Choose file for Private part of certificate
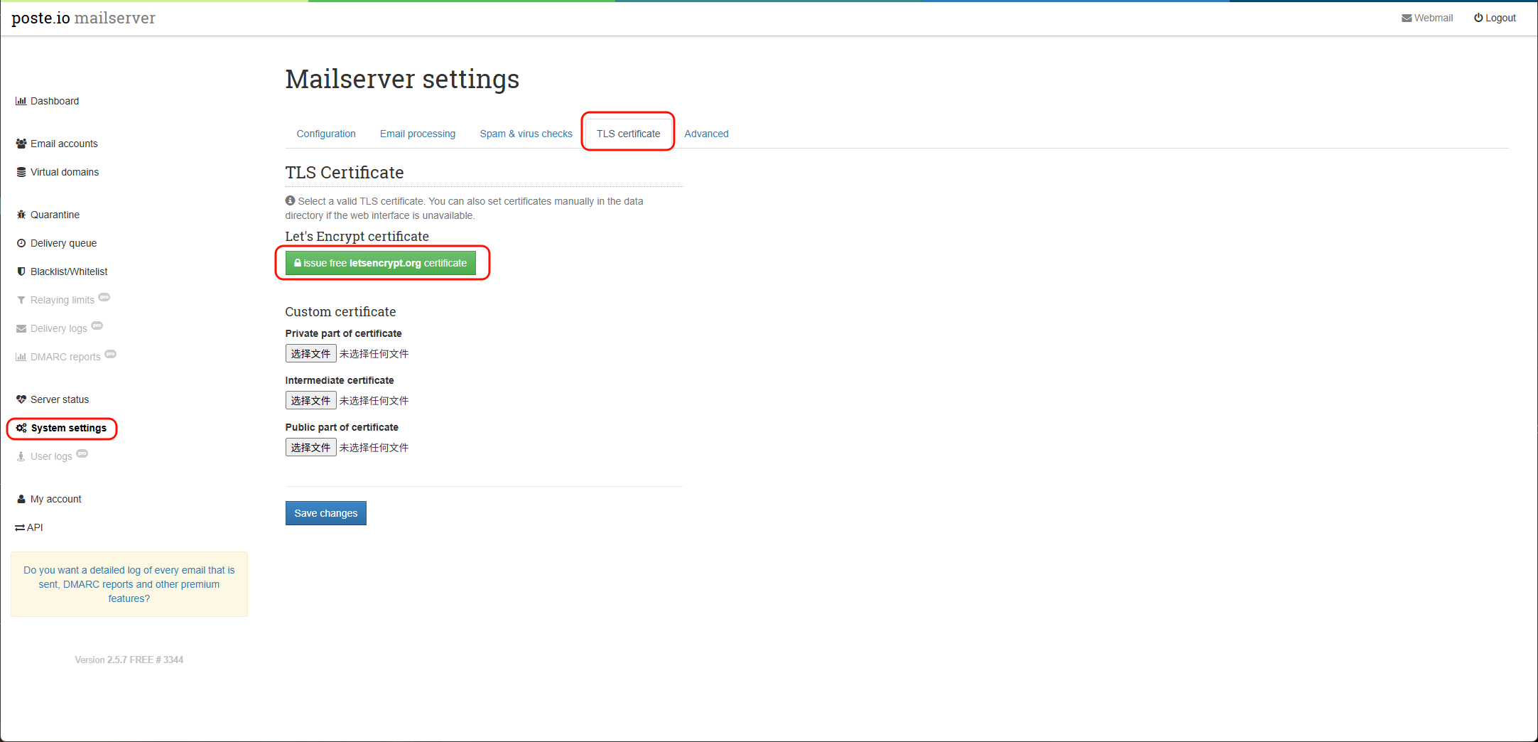Image resolution: width=1538 pixels, height=742 pixels. 310,353
